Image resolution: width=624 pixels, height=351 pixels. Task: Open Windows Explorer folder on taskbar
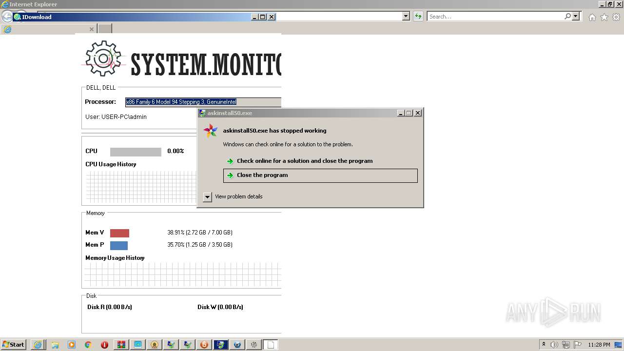coord(55,345)
